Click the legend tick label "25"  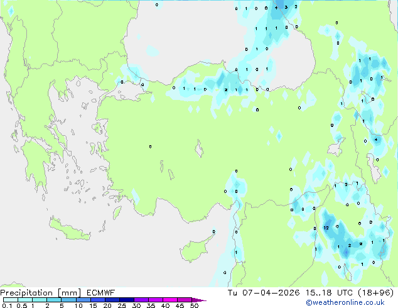(x=122, y=305)
